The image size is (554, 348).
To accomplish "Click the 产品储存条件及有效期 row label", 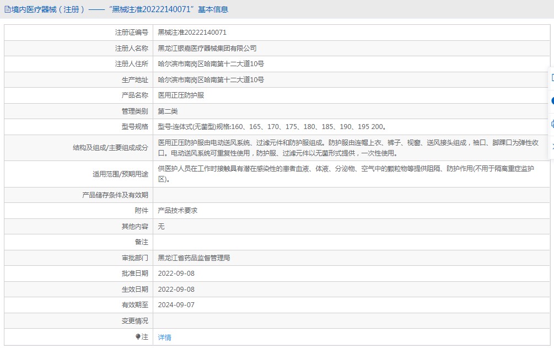I will point(115,195).
